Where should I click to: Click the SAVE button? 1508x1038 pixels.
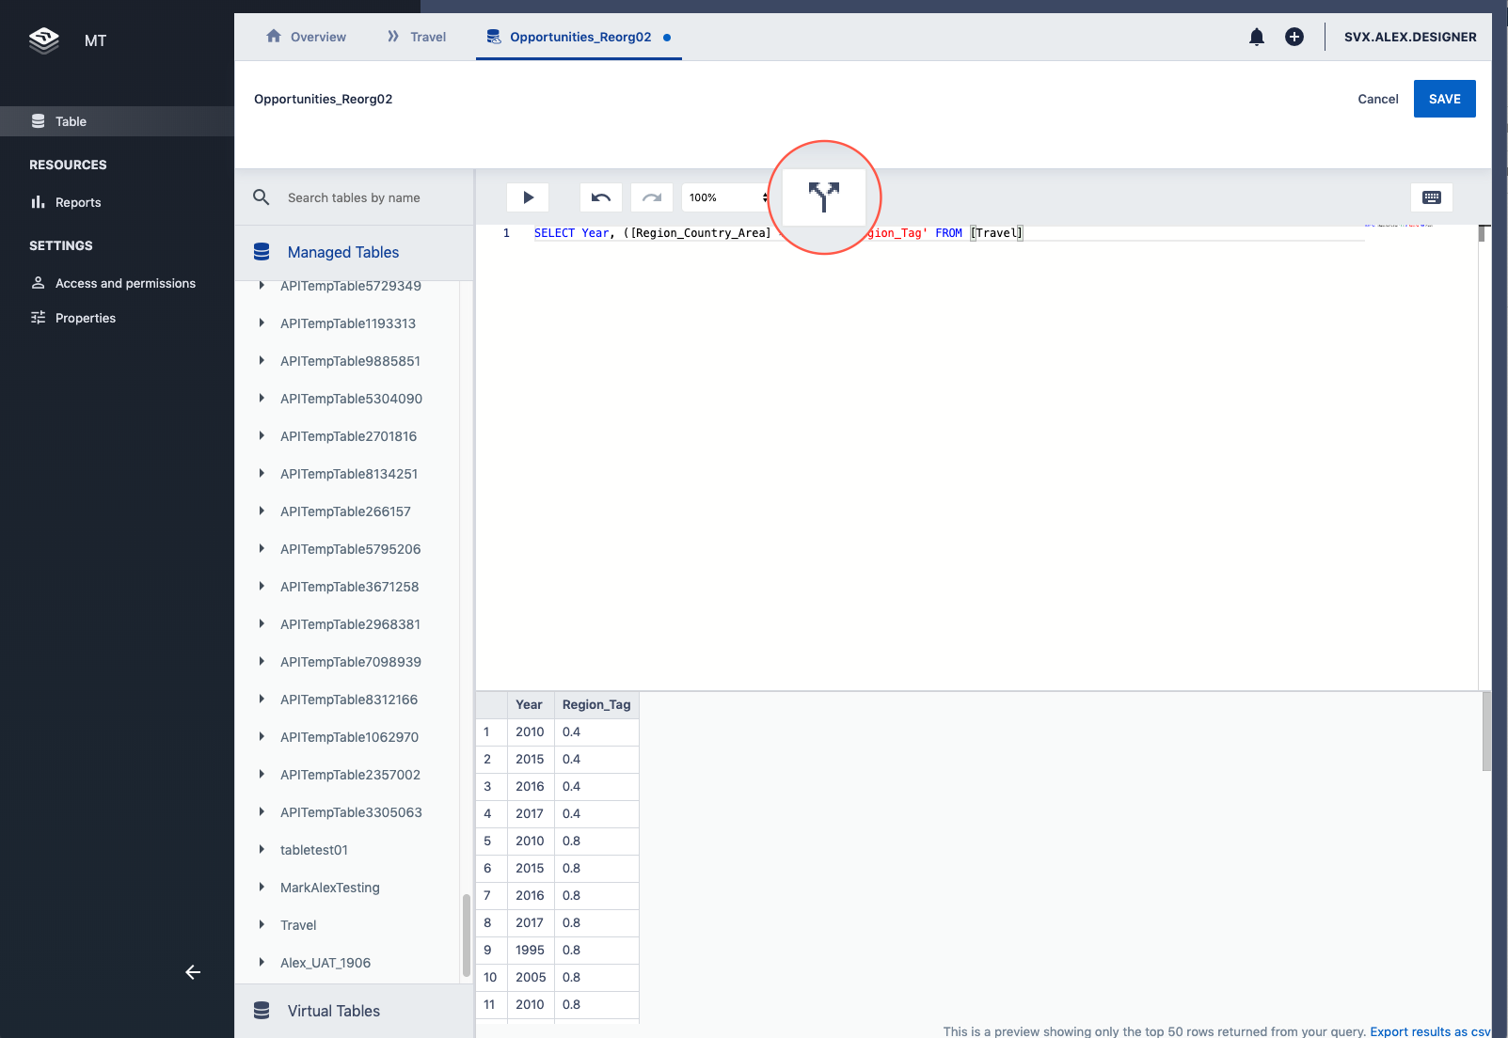pos(1444,99)
